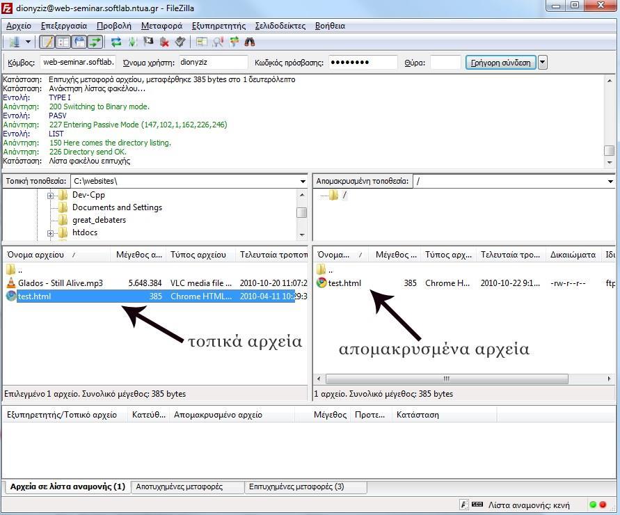Screen dimensions: 620x515
Task: Open the Επεξεργασία menu
Action: pos(63,26)
